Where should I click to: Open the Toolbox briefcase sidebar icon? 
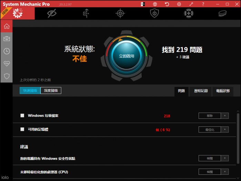pyautogui.click(x=7, y=39)
